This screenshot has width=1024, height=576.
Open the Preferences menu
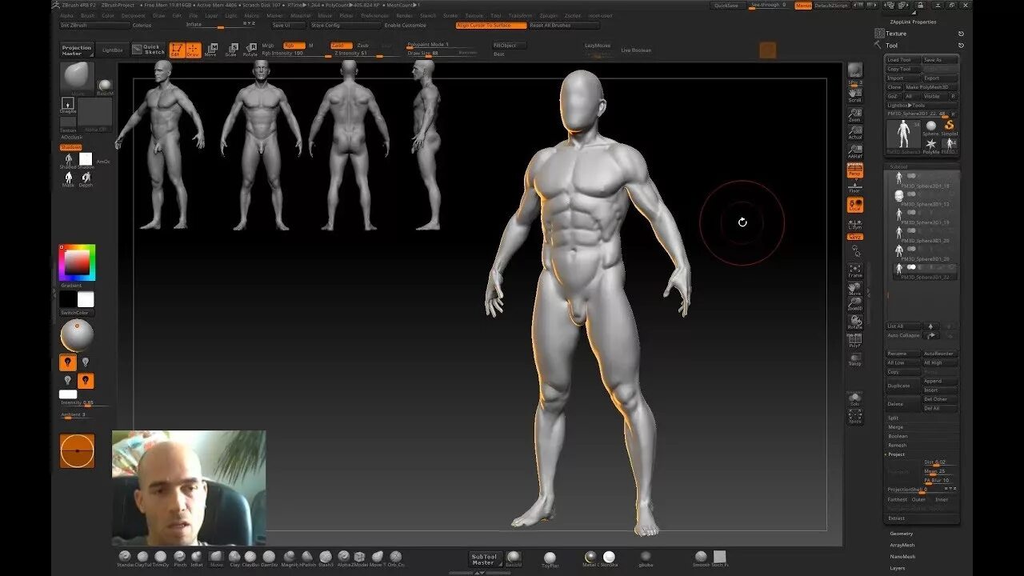(x=375, y=15)
